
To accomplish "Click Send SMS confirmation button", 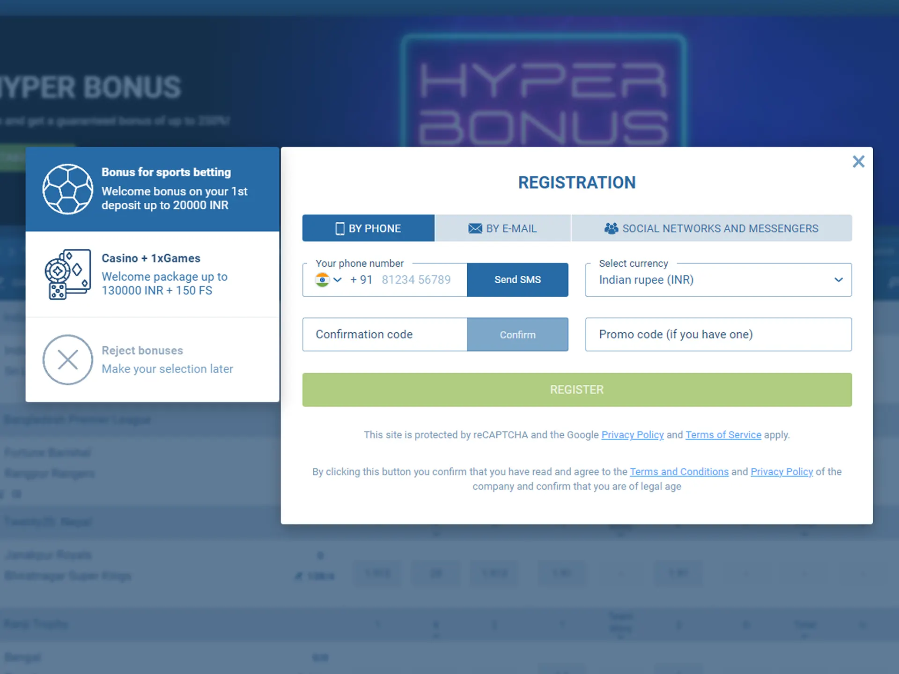I will [517, 279].
